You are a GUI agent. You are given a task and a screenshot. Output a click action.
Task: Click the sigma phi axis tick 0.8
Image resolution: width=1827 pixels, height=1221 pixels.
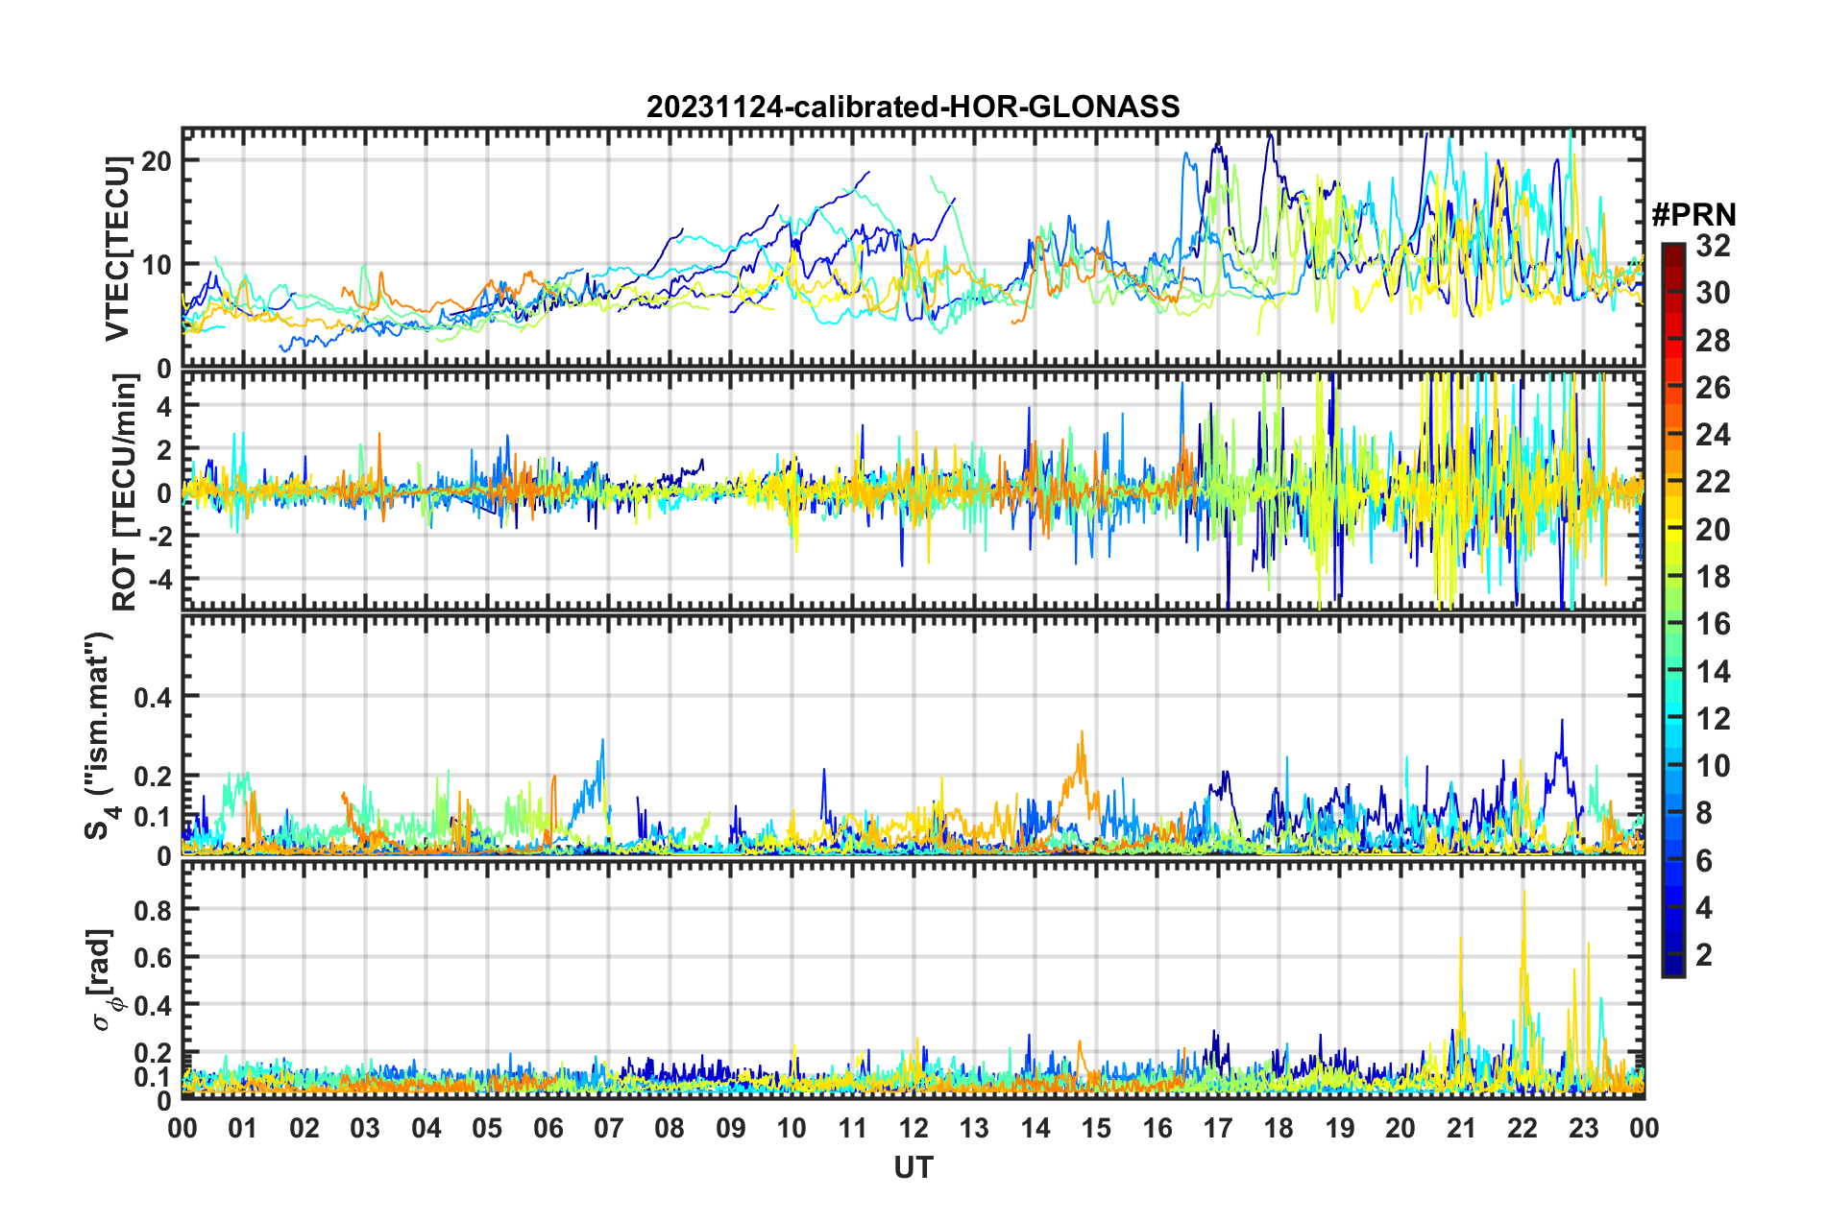[153, 908]
